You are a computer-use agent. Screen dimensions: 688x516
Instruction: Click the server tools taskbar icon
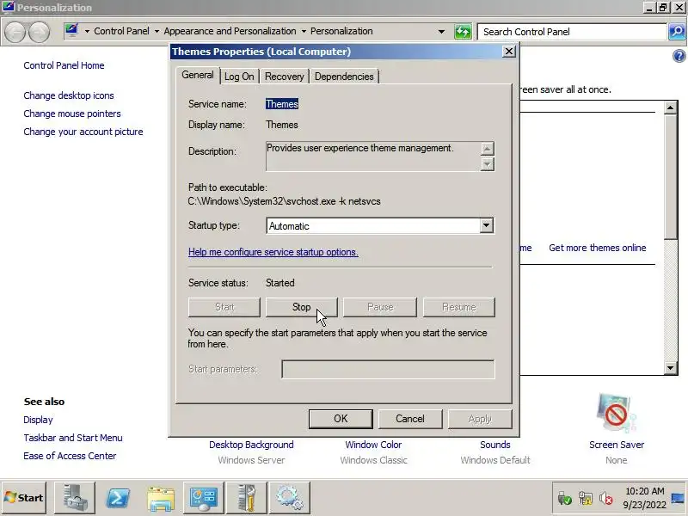coord(247,498)
